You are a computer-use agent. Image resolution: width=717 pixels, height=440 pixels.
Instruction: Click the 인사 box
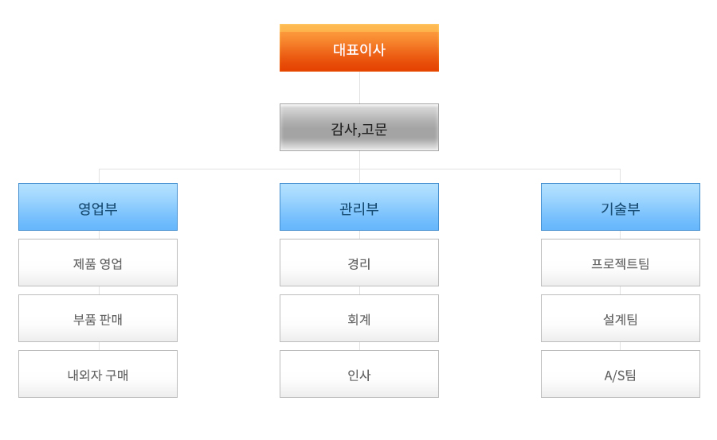coord(359,374)
